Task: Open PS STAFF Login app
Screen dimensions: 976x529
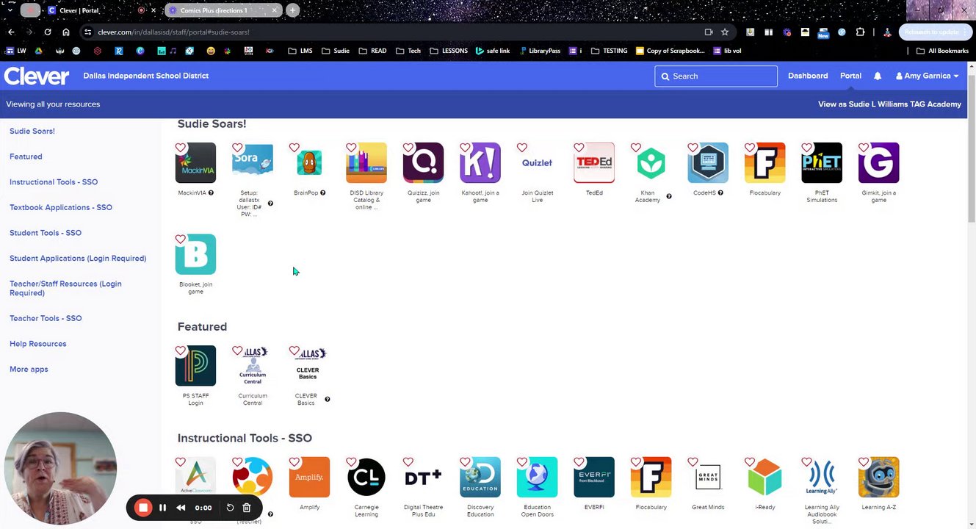Action: (195, 366)
